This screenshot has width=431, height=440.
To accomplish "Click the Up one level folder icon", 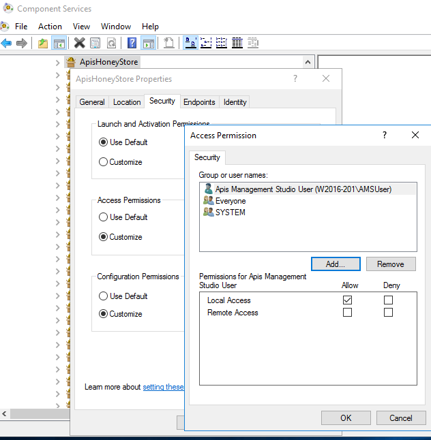I will click(x=43, y=44).
